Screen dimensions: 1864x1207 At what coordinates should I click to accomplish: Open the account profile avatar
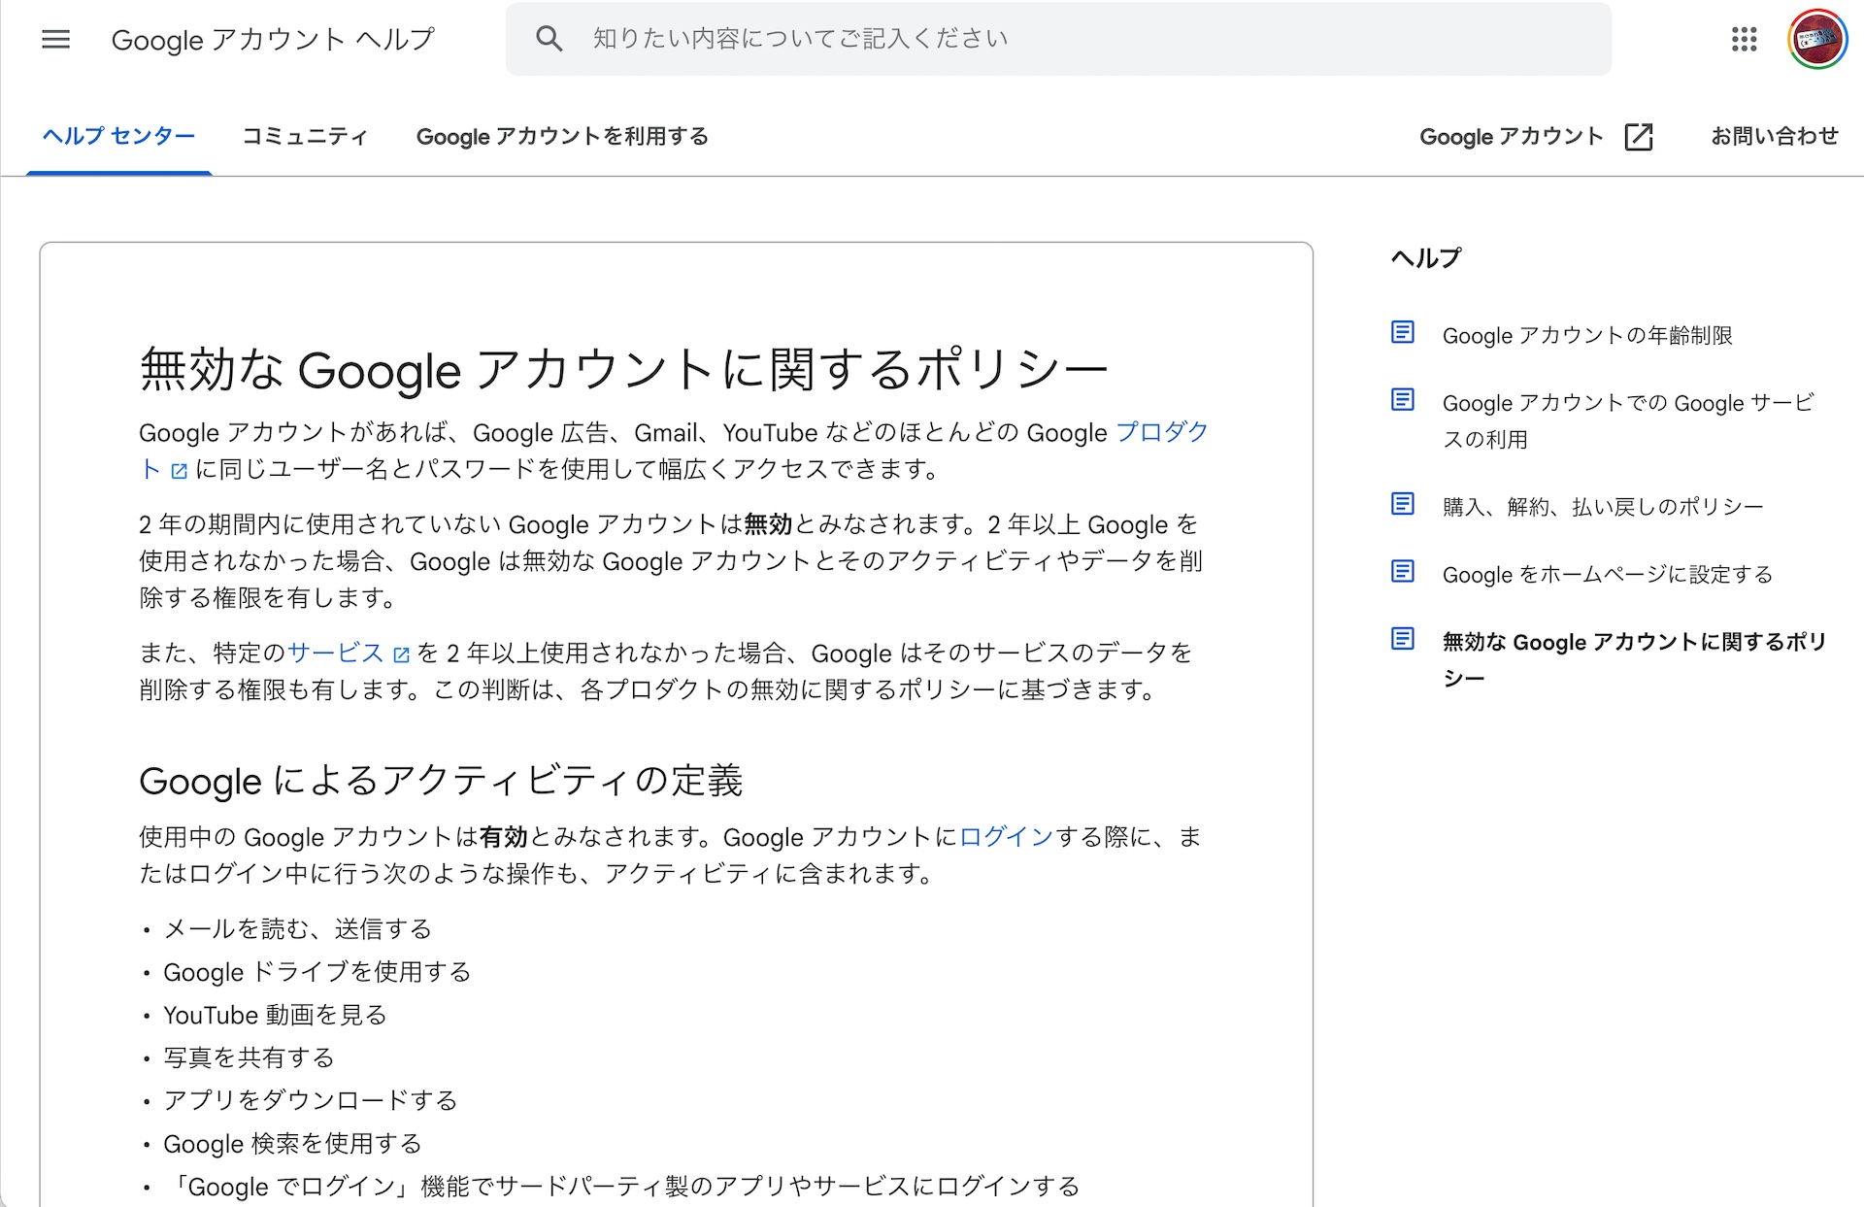1816,39
